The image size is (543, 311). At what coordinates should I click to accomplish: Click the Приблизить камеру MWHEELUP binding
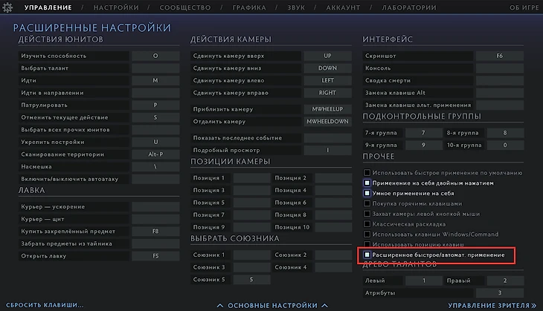pos(327,109)
